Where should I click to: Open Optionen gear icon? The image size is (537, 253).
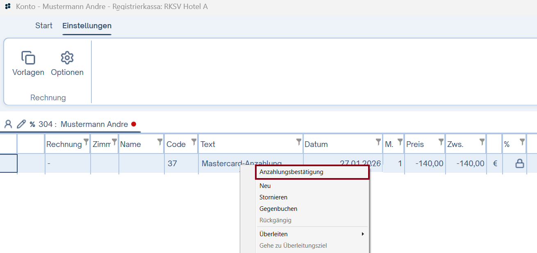point(67,58)
